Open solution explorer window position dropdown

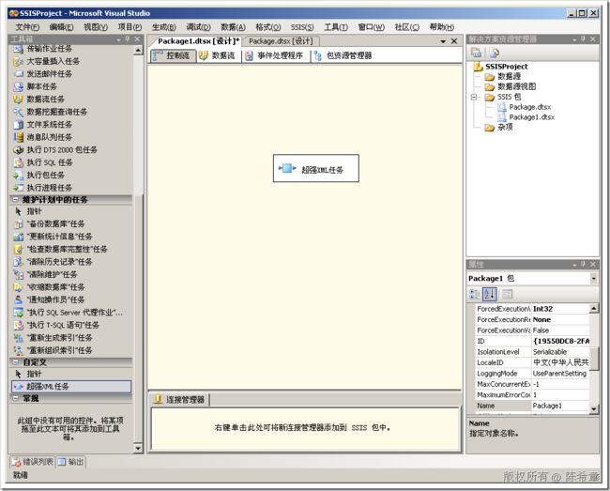pyautogui.click(x=574, y=39)
